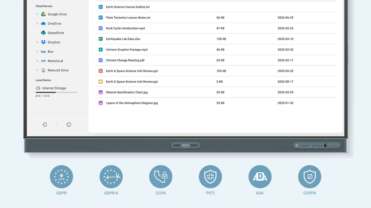Click the GDPR compliance badge icon
The height and width of the screenshot is (208, 371).
coord(61,176)
